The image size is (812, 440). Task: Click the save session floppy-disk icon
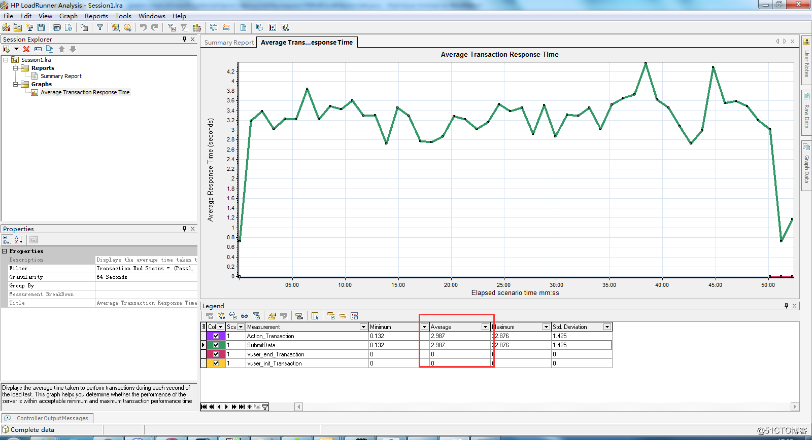(41, 27)
